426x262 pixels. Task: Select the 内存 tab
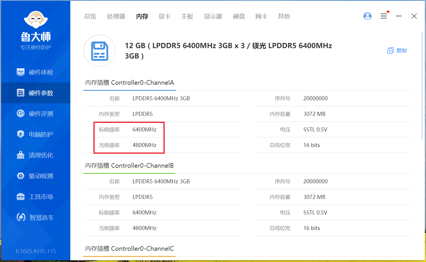point(142,16)
